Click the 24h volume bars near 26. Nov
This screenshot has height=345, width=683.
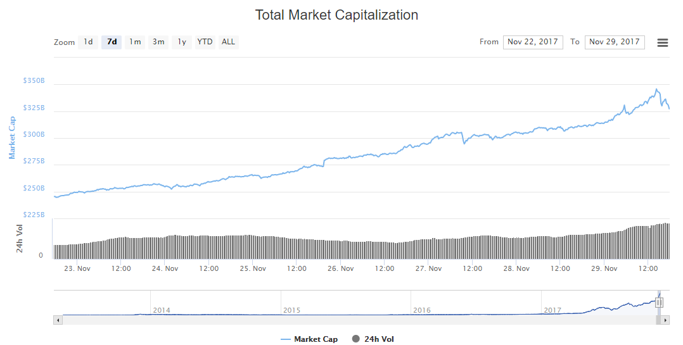click(x=340, y=249)
